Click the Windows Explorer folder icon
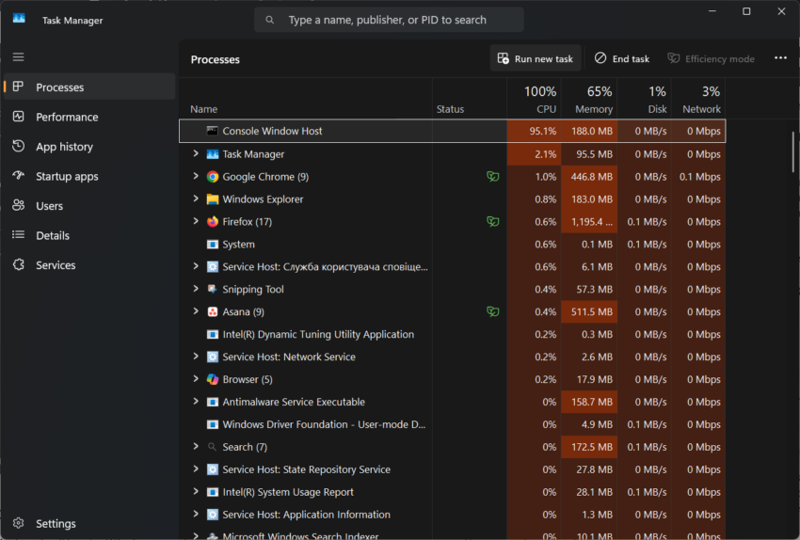800x540 pixels. pyautogui.click(x=213, y=199)
